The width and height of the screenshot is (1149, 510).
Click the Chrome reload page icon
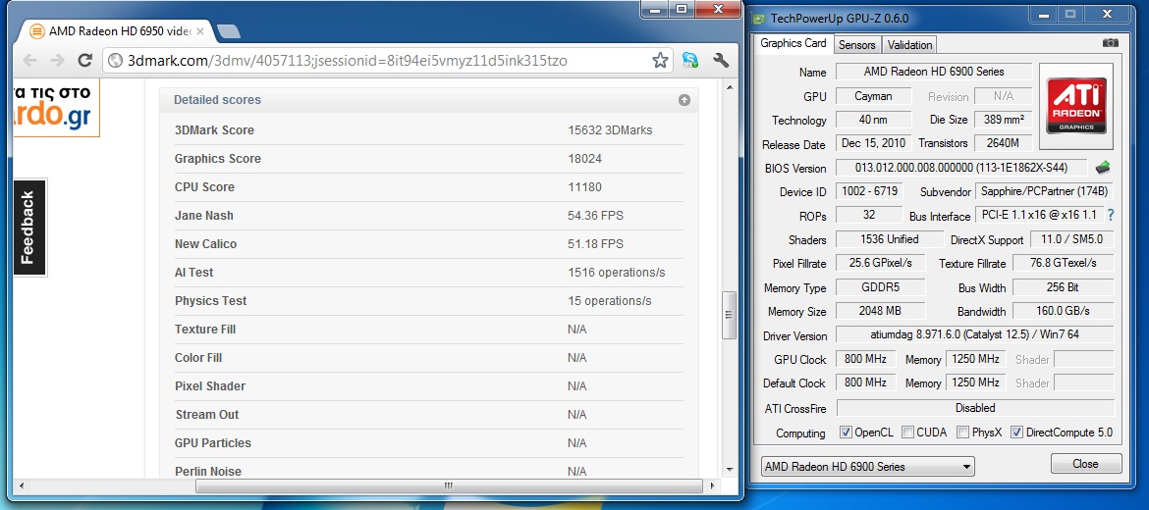(x=85, y=61)
